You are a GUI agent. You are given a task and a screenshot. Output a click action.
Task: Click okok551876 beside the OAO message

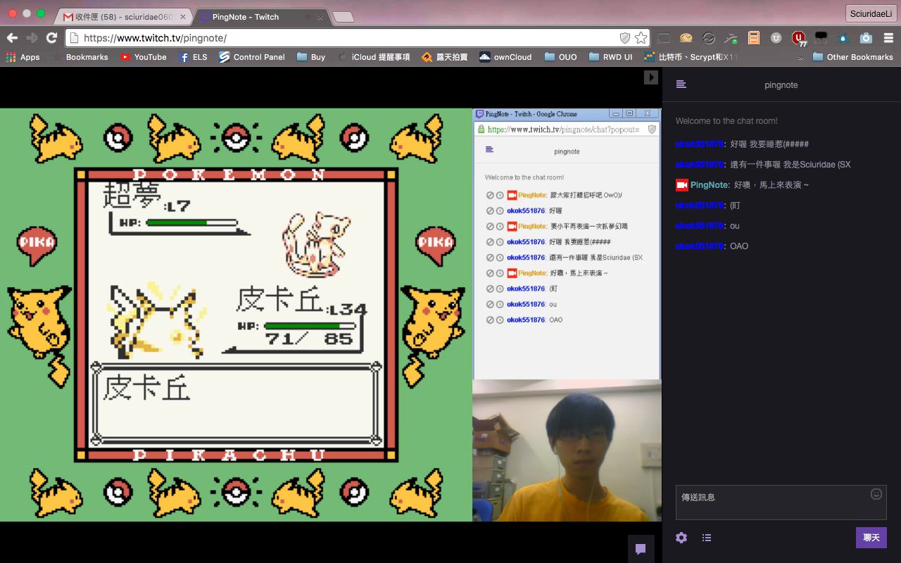pyautogui.click(x=699, y=246)
